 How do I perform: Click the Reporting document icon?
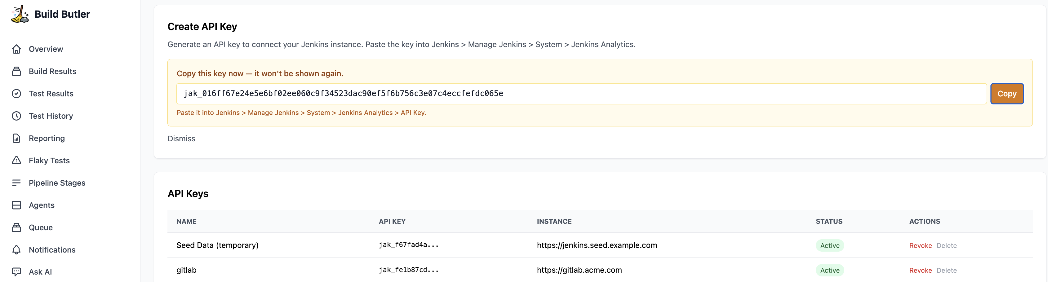point(16,139)
